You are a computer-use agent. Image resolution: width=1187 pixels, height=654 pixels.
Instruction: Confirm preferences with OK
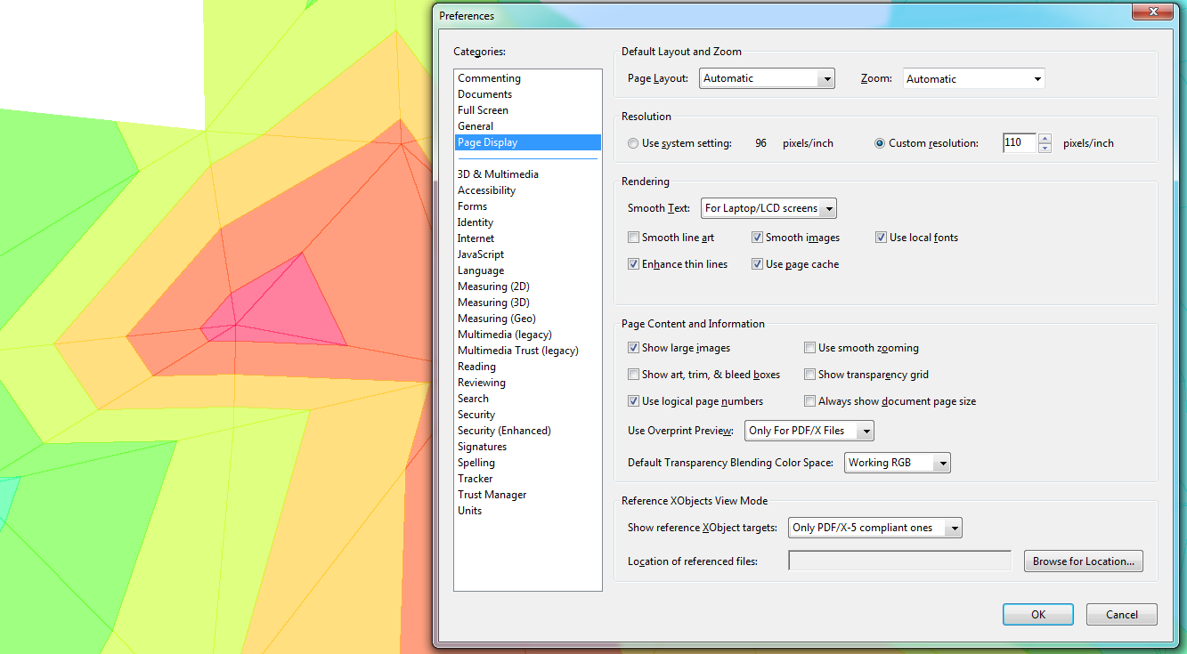1037,614
